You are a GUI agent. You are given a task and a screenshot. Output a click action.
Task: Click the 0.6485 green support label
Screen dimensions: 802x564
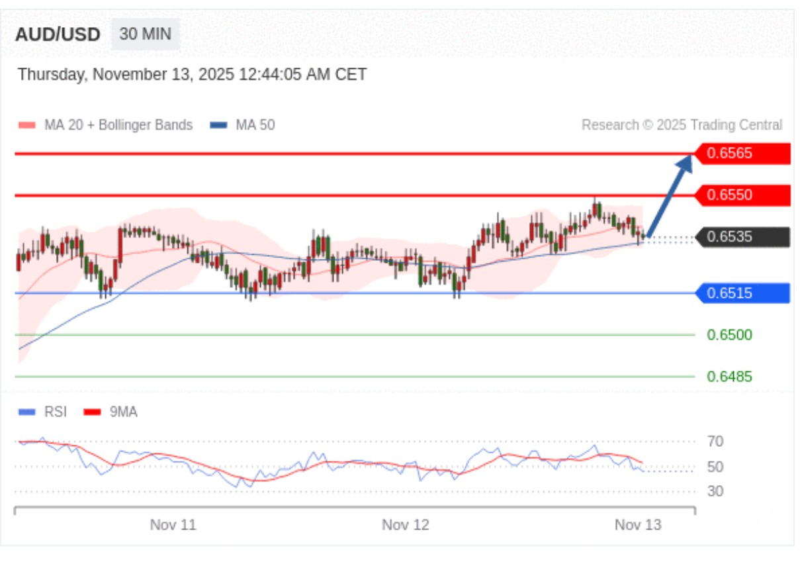[x=729, y=377]
